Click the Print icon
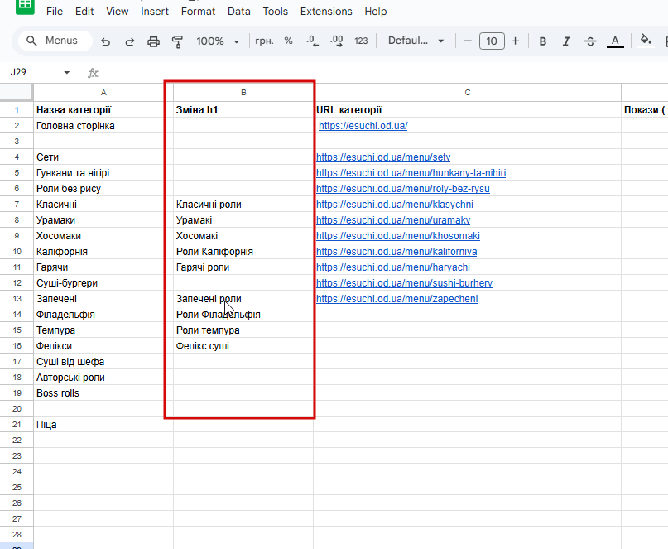This screenshot has height=549, width=668. 153,41
